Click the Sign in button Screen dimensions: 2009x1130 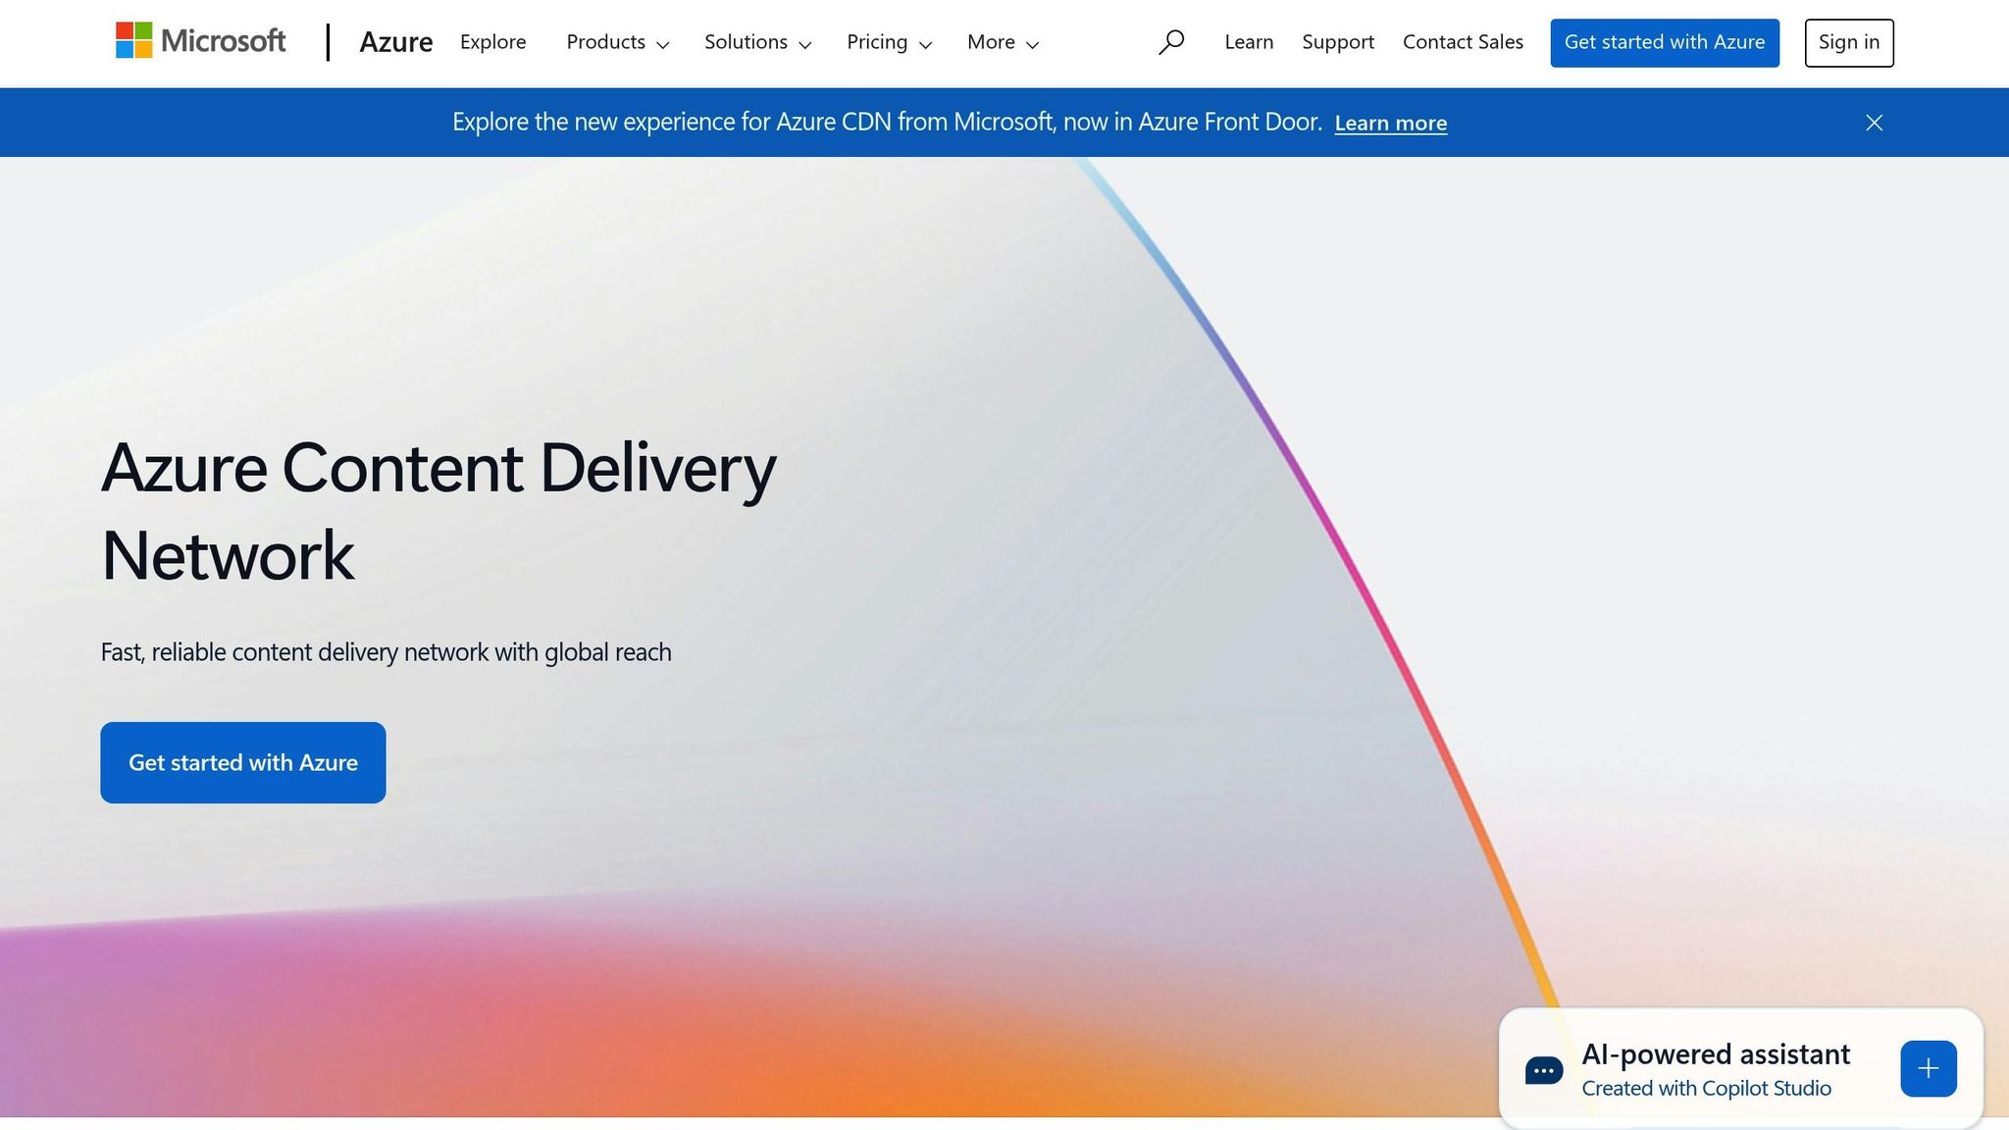point(1849,43)
